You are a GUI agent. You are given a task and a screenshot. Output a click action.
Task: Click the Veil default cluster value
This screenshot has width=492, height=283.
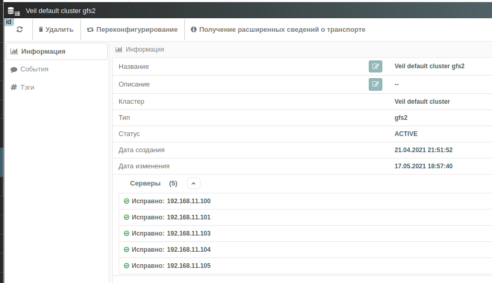[422, 102]
